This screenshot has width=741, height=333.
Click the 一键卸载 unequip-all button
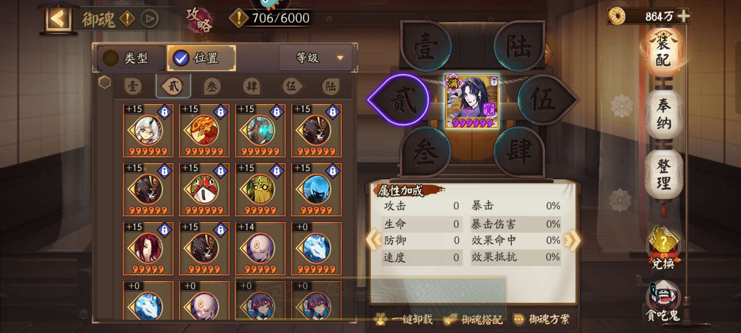pos(403,319)
